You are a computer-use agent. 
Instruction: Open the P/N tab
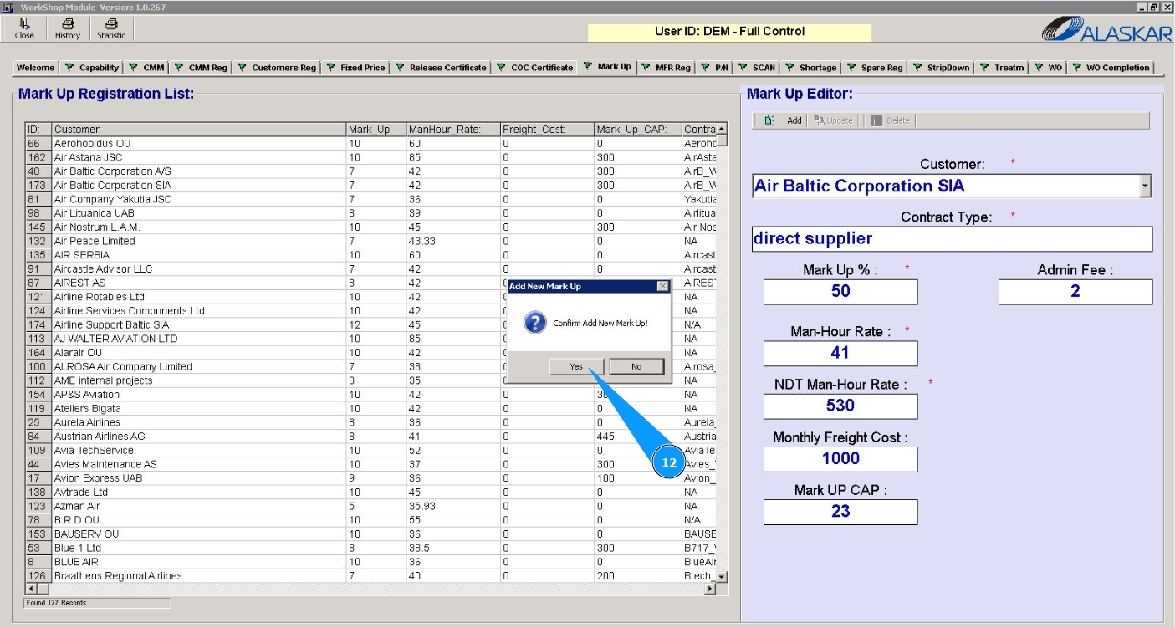coord(714,68)
